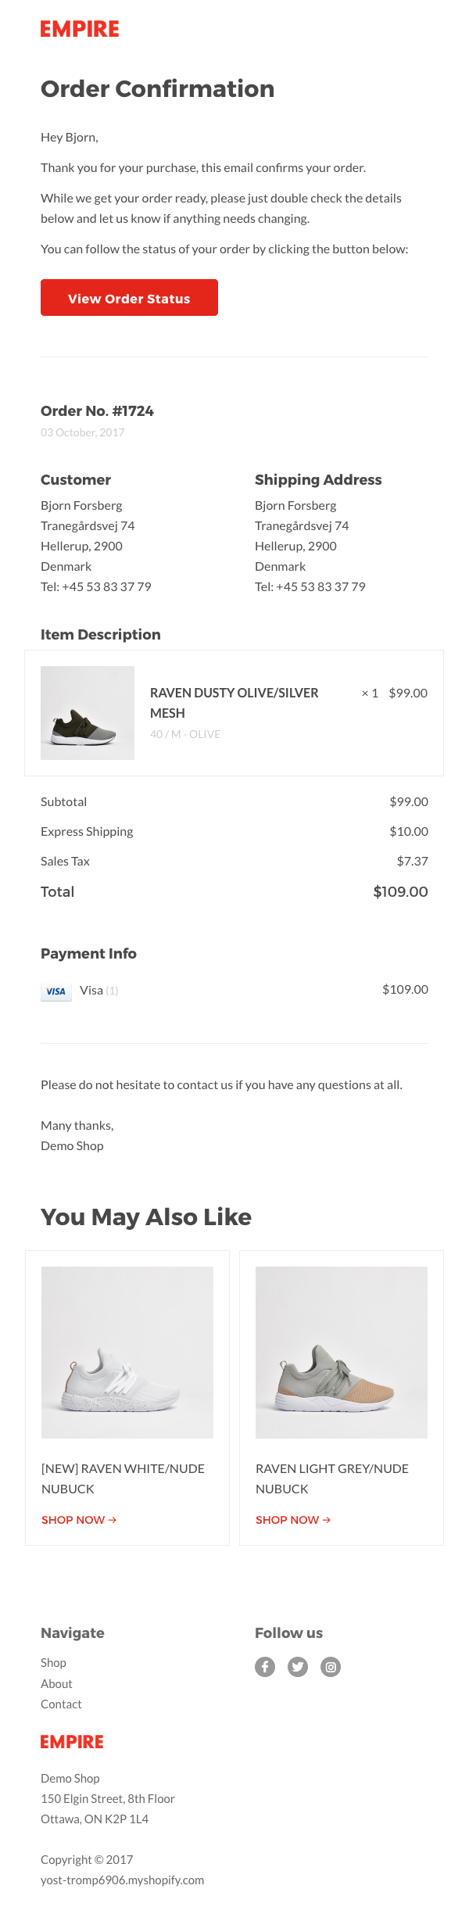The image size is (469, 1921).
Task: Click the Order No. #1724 heading
Action: pos(97,411)
